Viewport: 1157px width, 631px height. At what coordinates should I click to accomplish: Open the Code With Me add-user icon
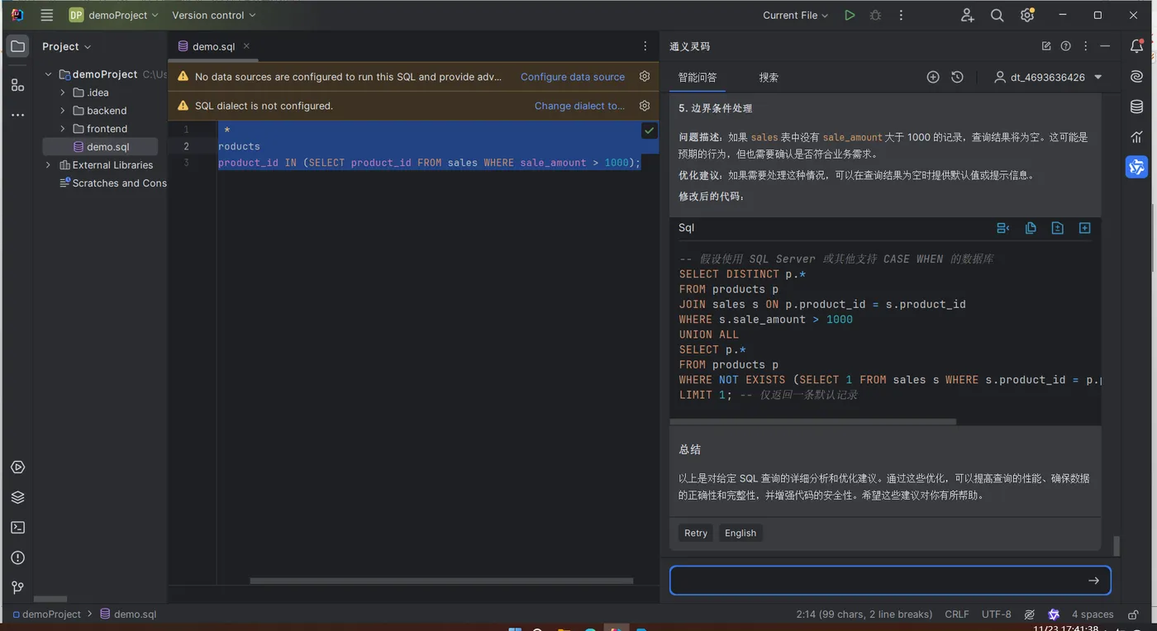pos(968,15)
